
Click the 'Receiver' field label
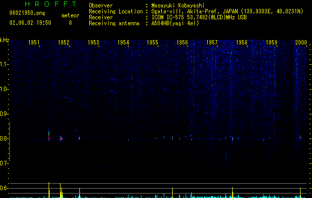click(x=101, y=17)
